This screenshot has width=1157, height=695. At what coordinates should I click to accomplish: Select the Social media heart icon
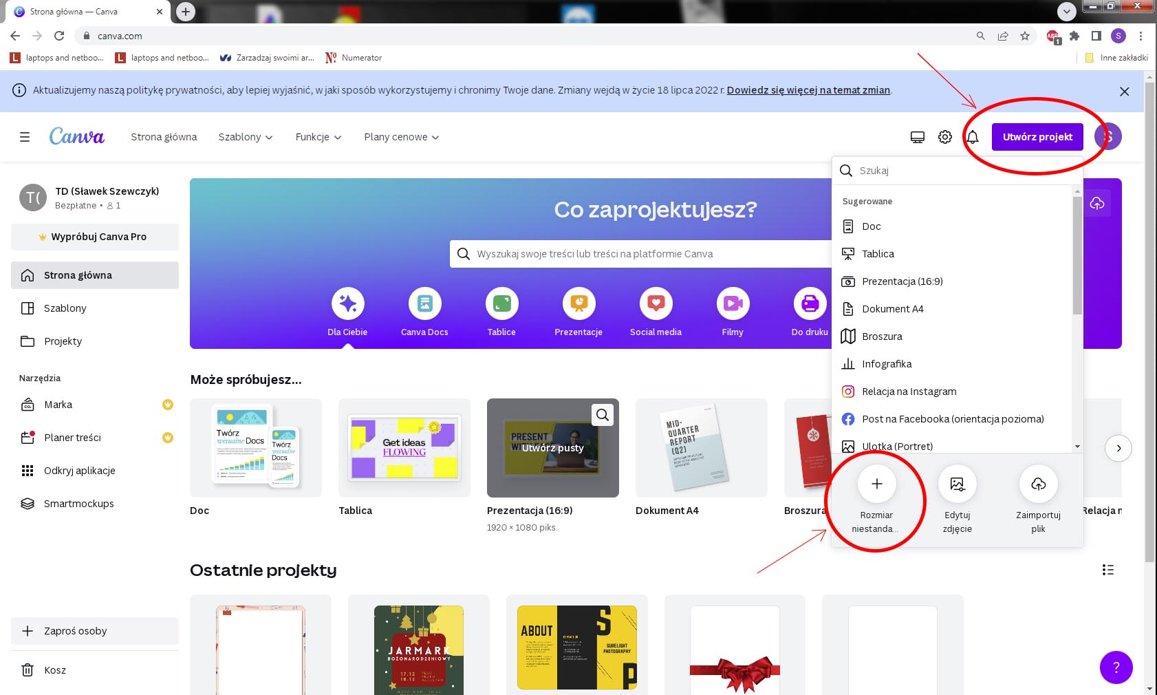click(656, 303)
